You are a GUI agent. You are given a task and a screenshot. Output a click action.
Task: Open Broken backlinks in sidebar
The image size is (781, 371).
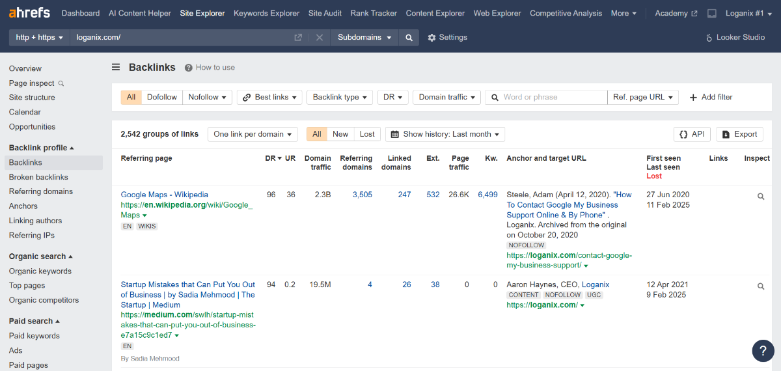coord(38,177)
